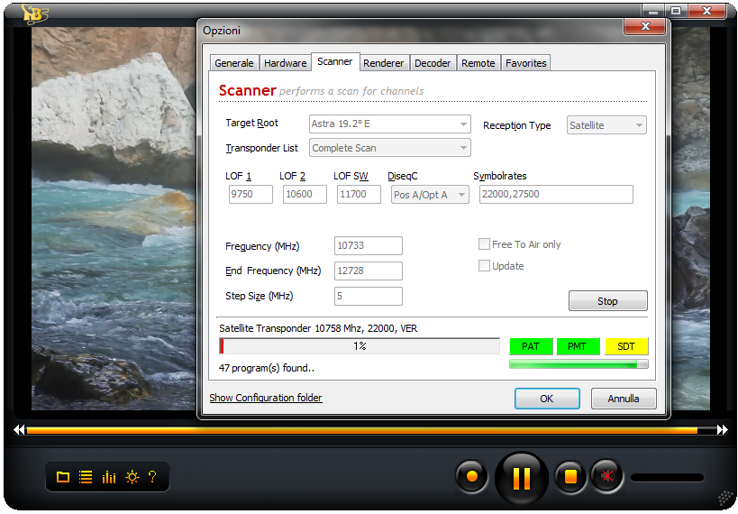Click the green signal level bar
The width and height of the screenshot is (738, 514).
(x=579, y=364)
